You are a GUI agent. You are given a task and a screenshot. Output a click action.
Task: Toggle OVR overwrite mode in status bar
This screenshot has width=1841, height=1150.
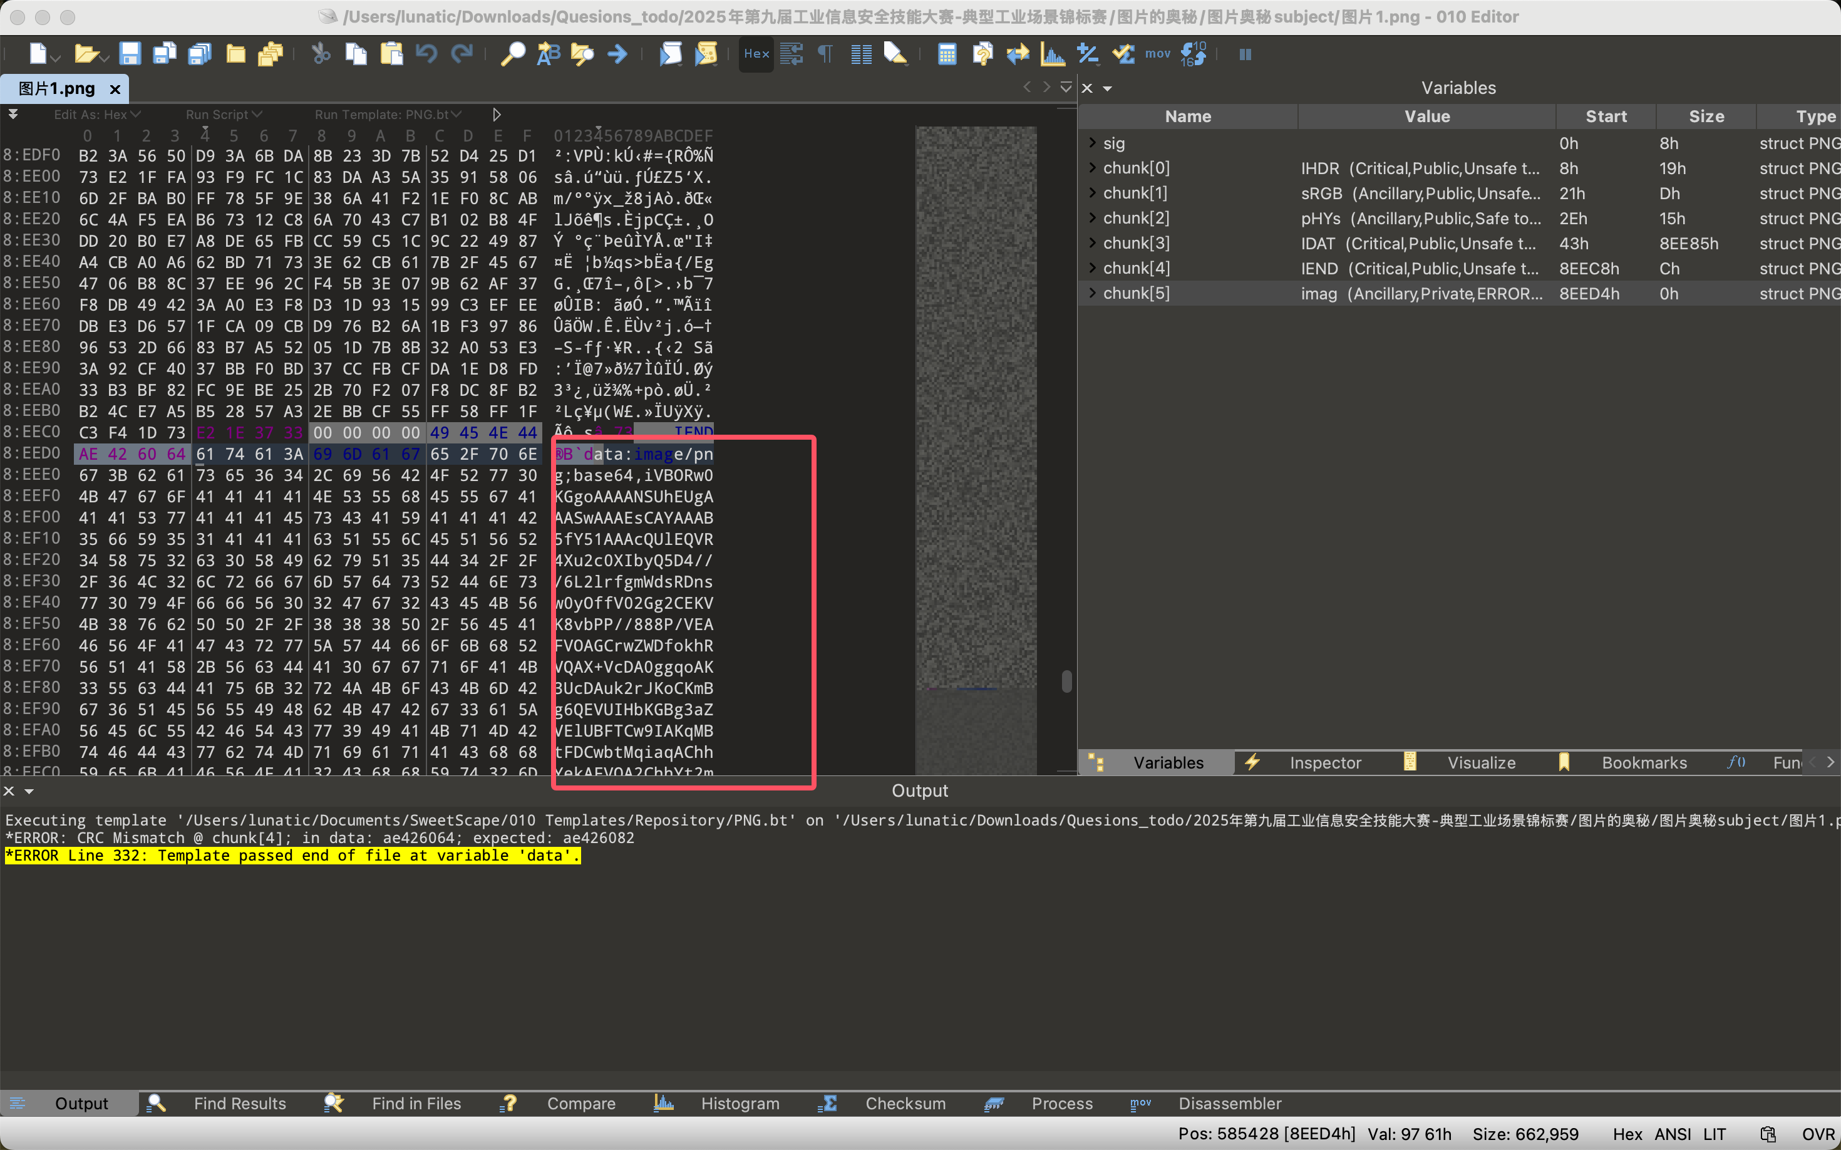coord(1819,1133)
